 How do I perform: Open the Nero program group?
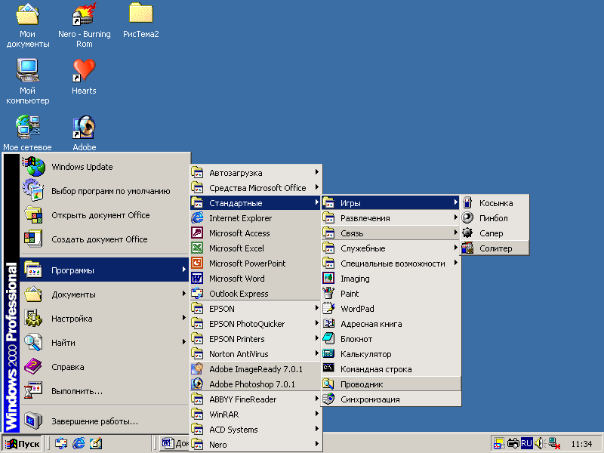pyautogui.click(x=256, y=445)
